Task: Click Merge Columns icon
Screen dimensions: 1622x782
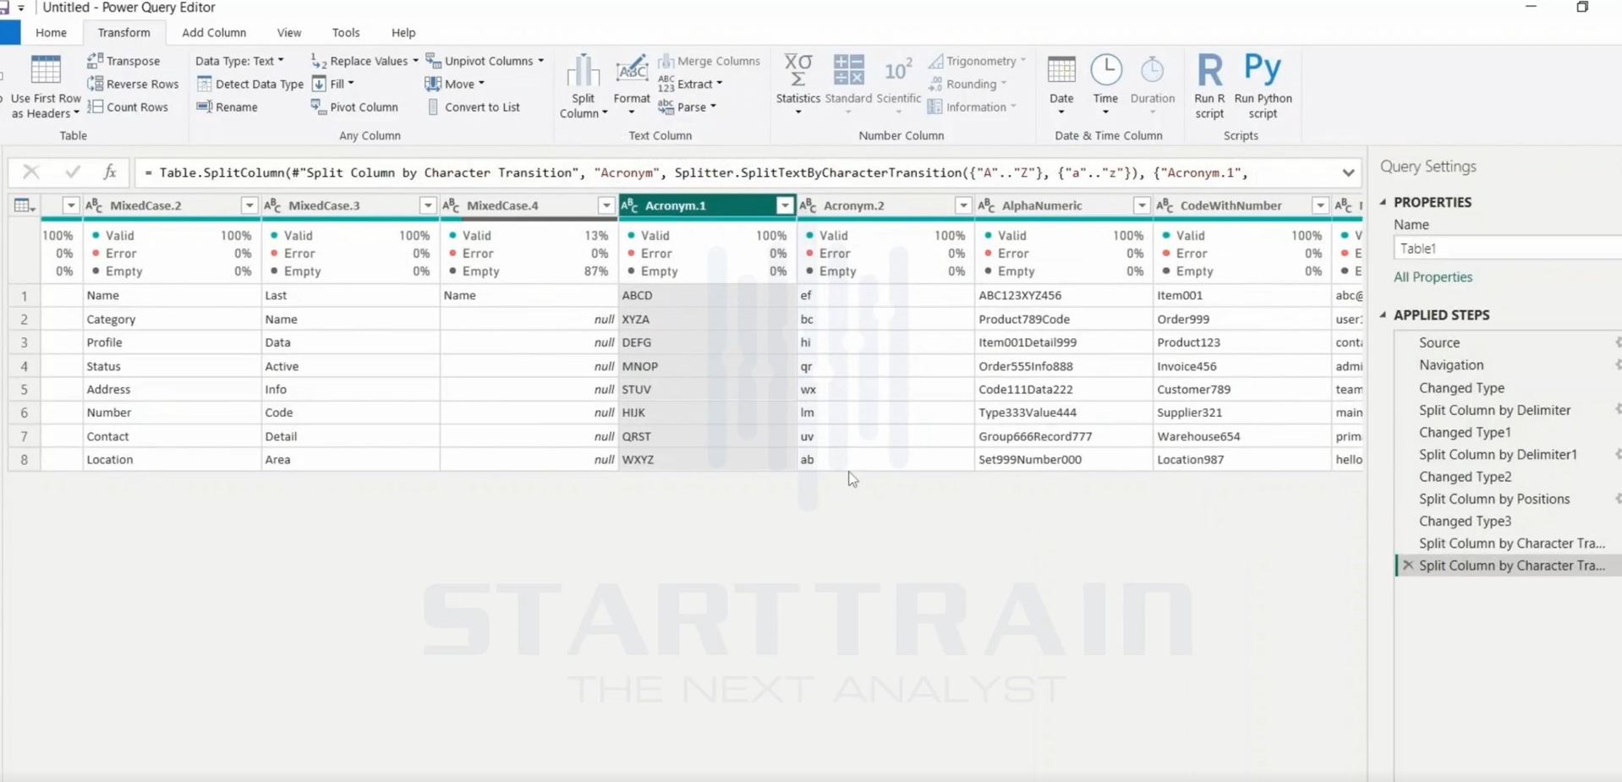Action: point(666,61)
